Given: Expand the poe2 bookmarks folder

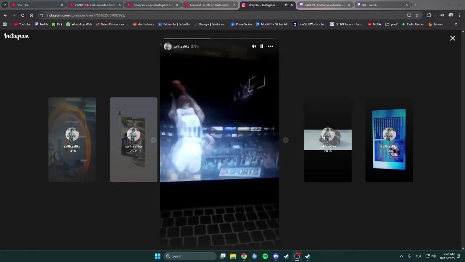Looking at the screenshot, I should pos(391,24).
